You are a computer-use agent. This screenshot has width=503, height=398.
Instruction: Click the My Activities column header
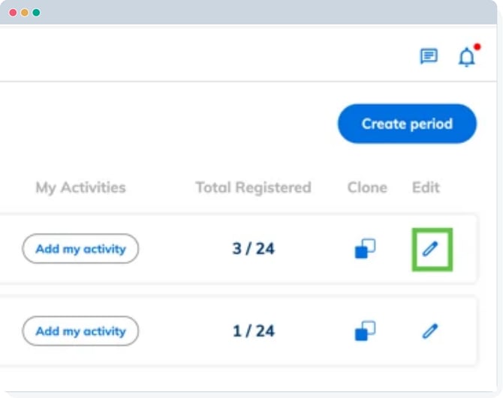[x=80, y=187]
